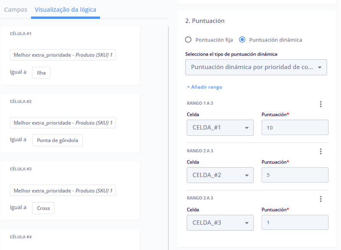Switch to the Campos tab
Viewport: 341px width, 250px height.
[15, 10]
